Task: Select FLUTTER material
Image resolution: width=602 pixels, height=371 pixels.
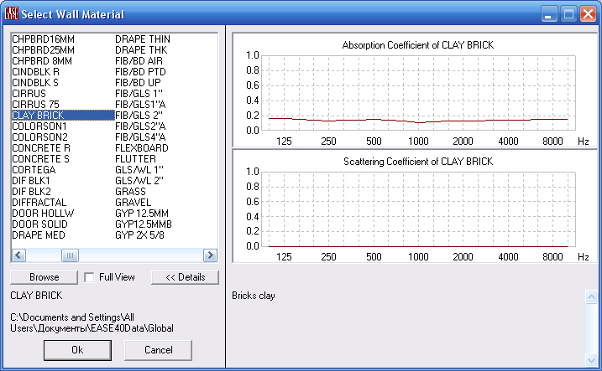Action: pos(135,159)
